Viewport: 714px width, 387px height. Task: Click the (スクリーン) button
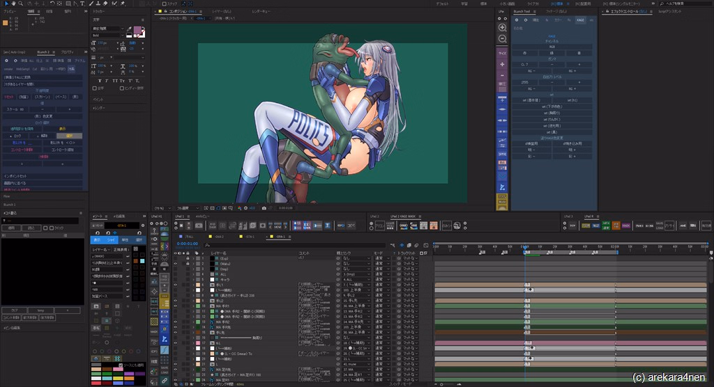pos(43,97)
